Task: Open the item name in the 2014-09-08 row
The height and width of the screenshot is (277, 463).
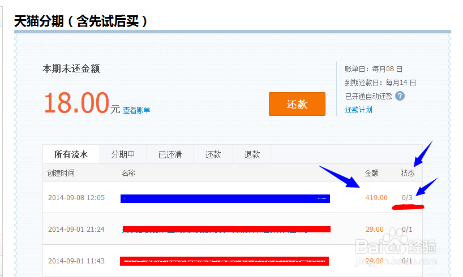Action: 225,198
